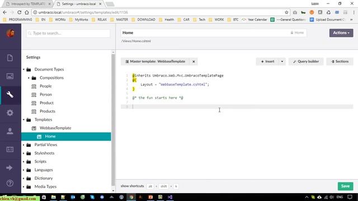Expand the Scripts folder
The image size is (358, 201).
click(x=23, y=161)
